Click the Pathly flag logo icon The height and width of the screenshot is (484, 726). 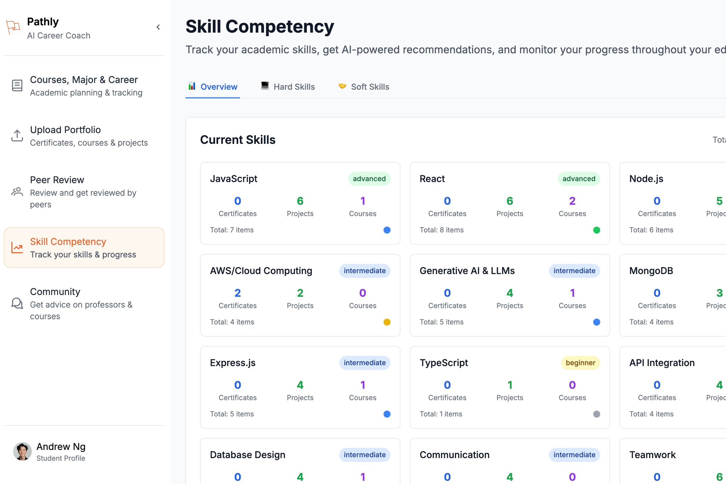(x=13, y=27)
